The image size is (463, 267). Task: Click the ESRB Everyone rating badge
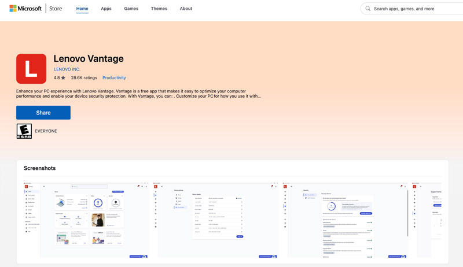coord(24,131)
